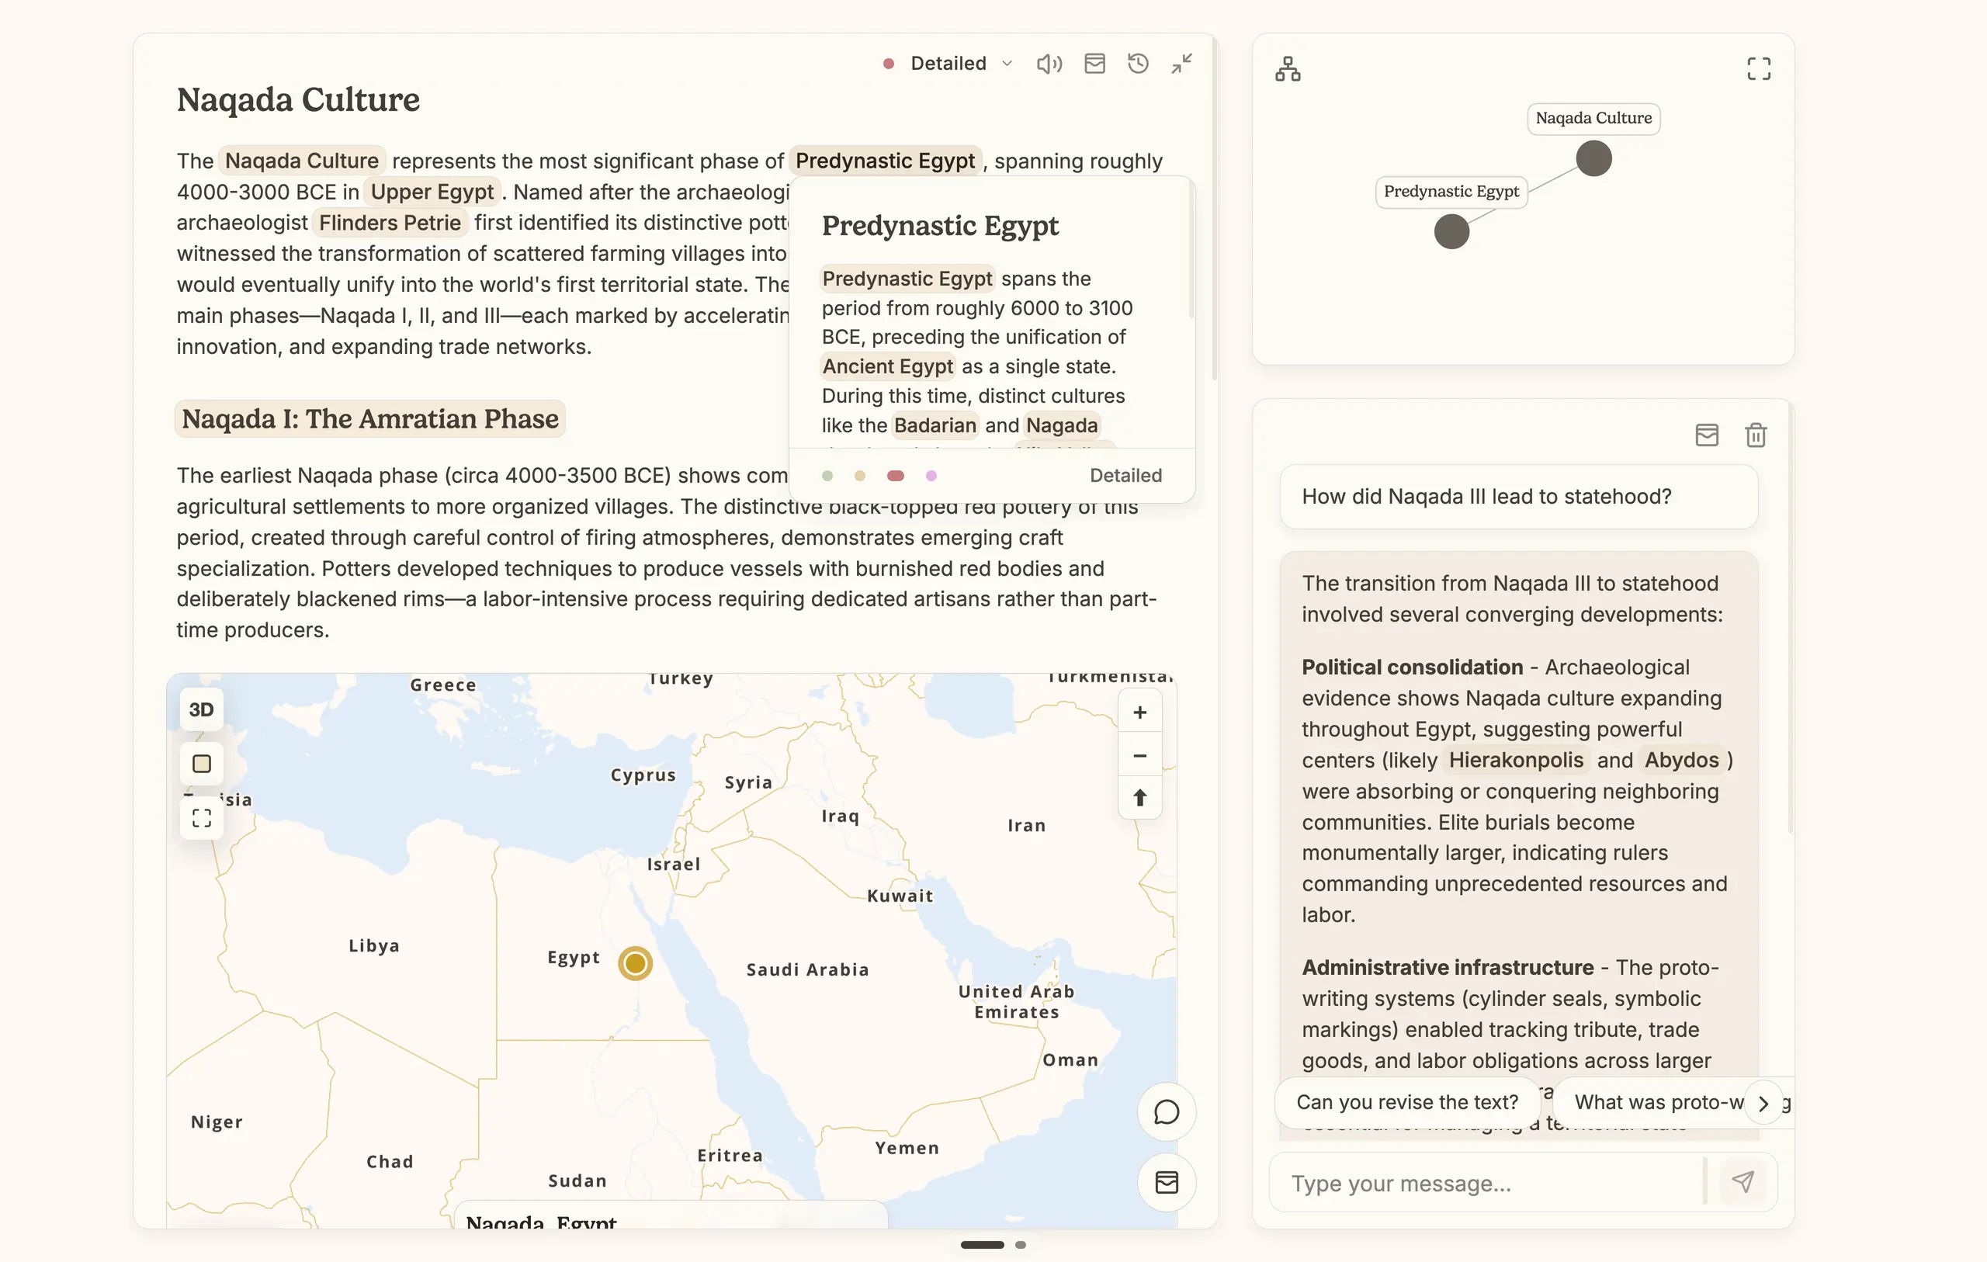
Task: Select the purple detail-level dot in popup
Action: pyautogui.click(x=931, y=476)
